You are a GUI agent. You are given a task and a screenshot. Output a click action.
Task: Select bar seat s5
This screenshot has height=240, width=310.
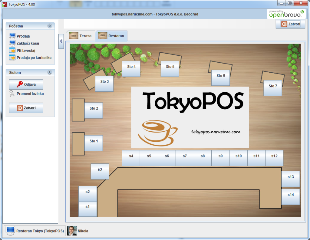tap(149, 158)
